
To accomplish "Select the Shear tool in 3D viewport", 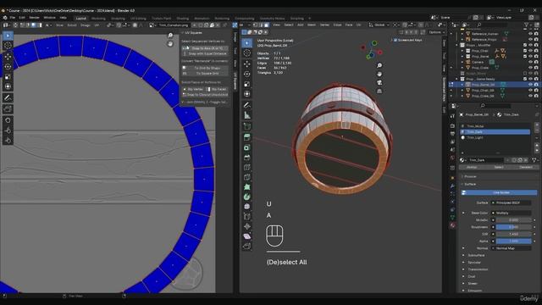I will pyautogui.click(x=246, y=236).
